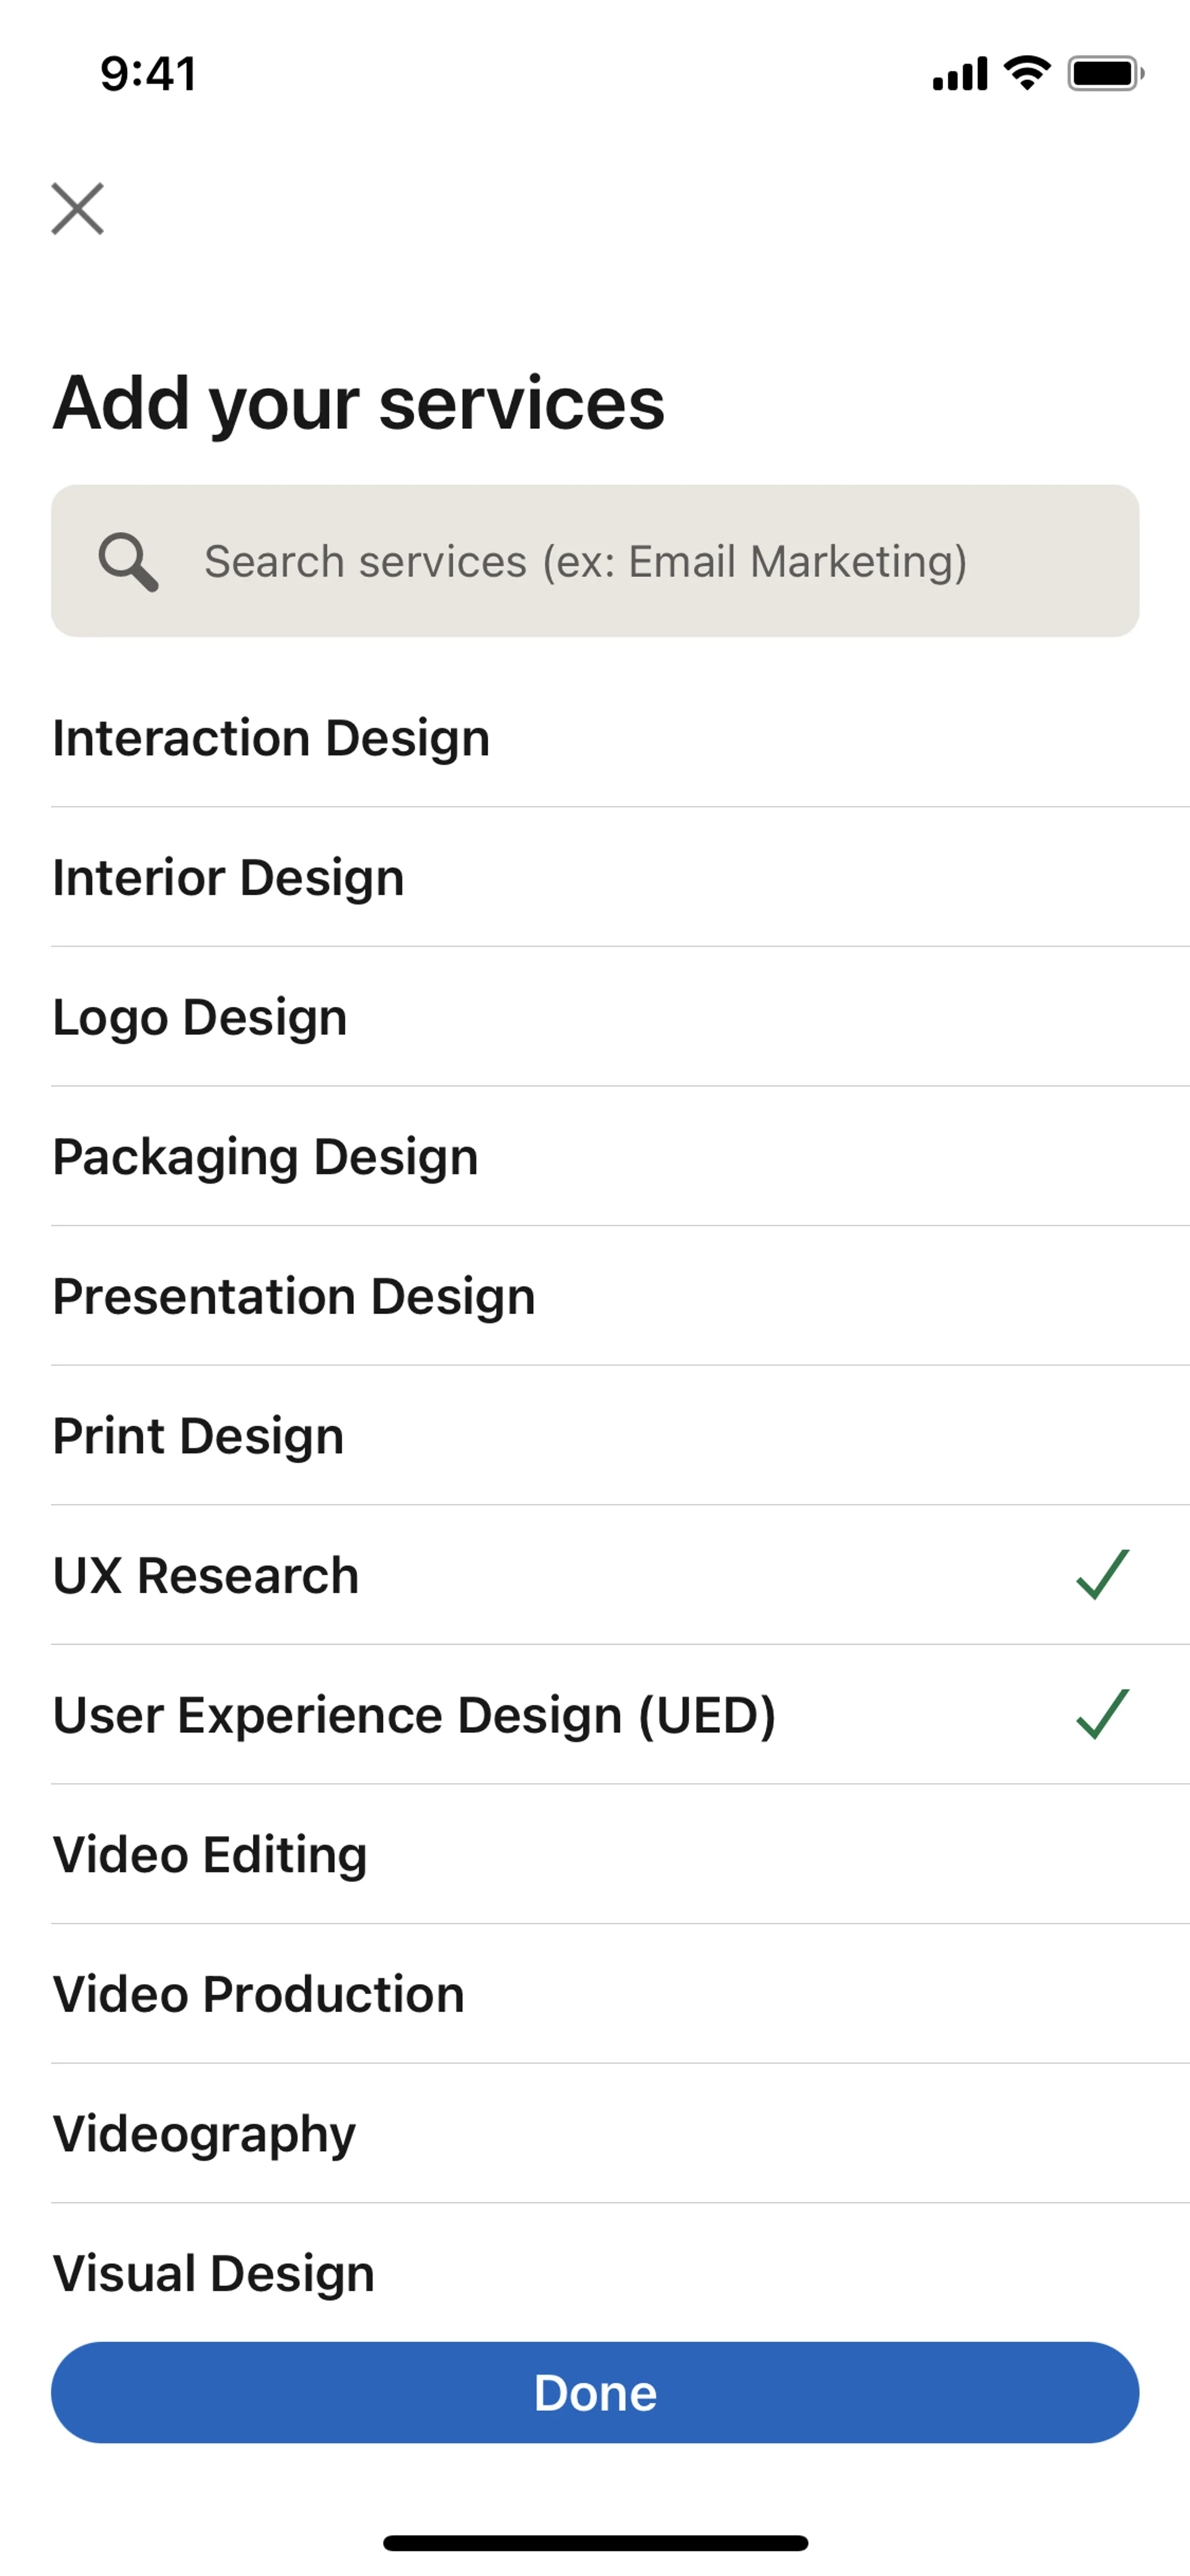Tap the battery icon in status bar
The width and height of the screenshot is (1190, 2576).
[x=1105, y=74]
